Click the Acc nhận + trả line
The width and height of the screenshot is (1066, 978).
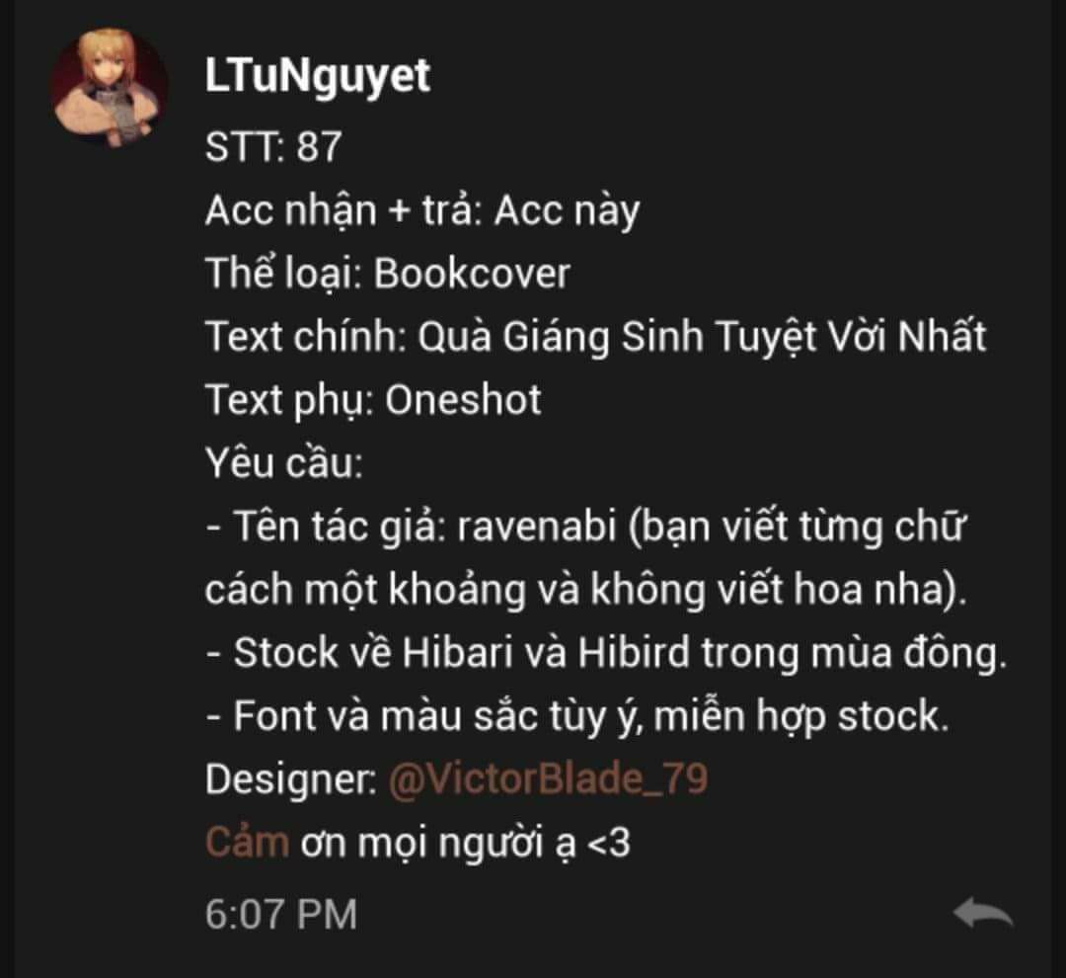[422, 211]
